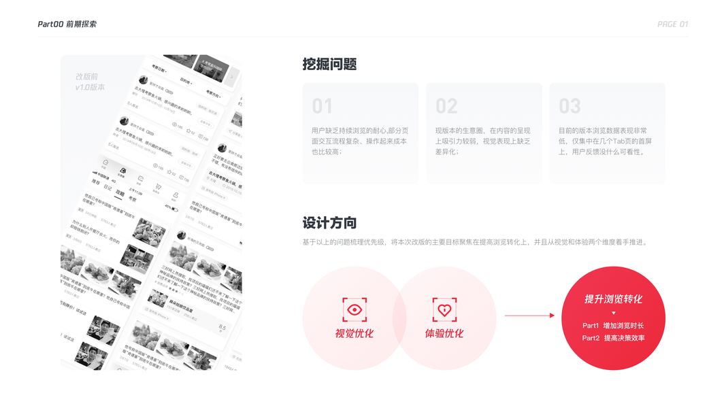Viewport: 726px width, 408px height.
Task: Switch to the 考察 tab in mockup
Action: point(133,199)
